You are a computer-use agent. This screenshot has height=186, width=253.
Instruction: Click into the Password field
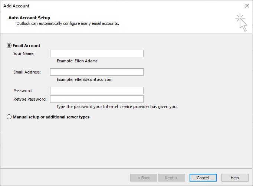[96, 91]
